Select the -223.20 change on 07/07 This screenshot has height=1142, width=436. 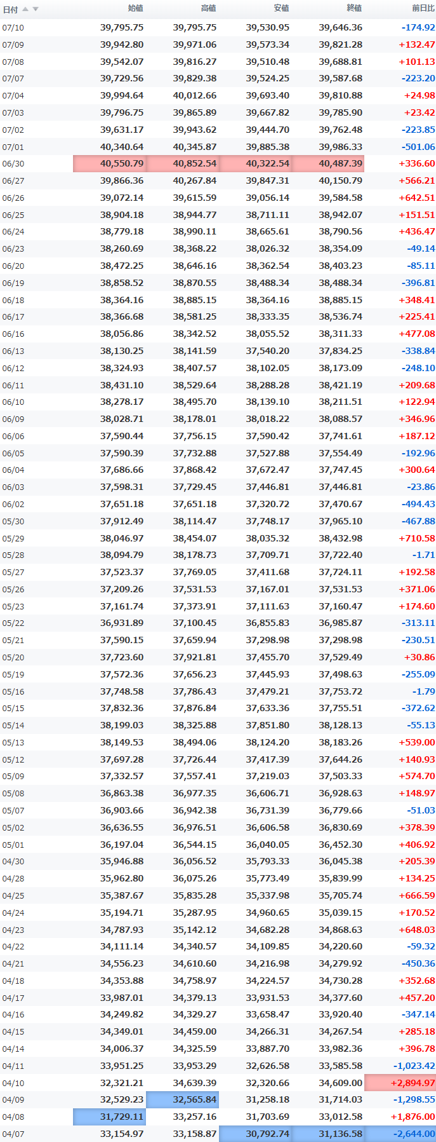point(418,79)
